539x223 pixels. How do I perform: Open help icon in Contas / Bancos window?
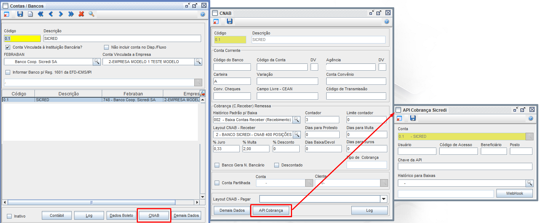coord(203,15)
